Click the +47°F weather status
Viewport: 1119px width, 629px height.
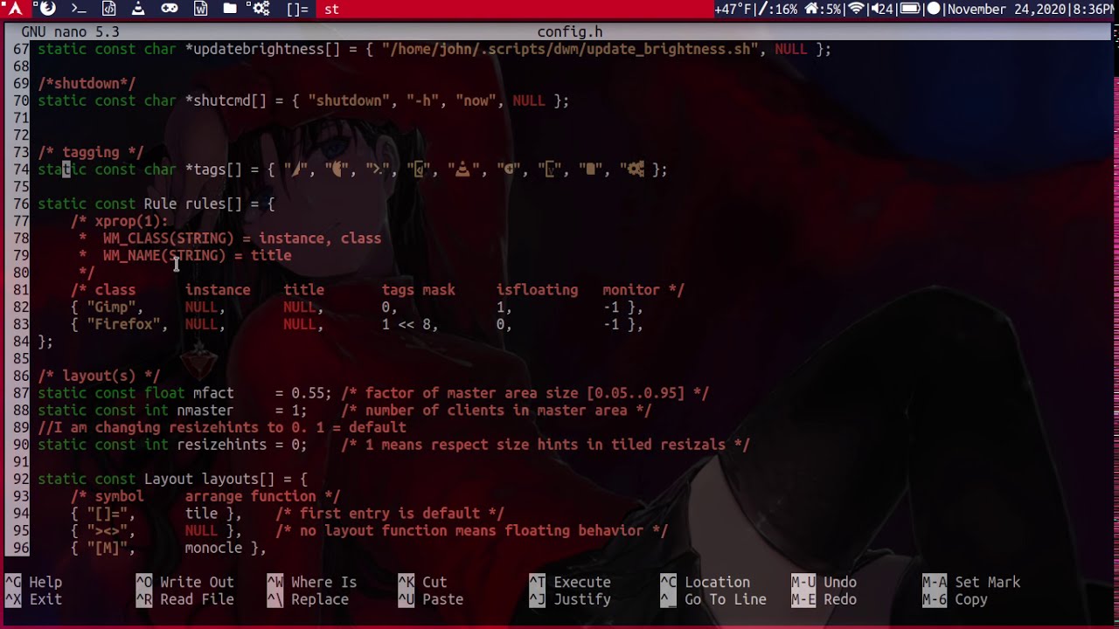click(733, 9)
